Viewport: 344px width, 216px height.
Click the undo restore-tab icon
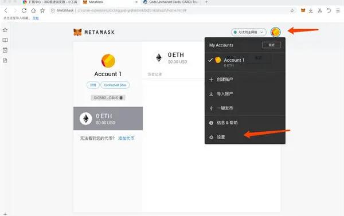(329, 10)
